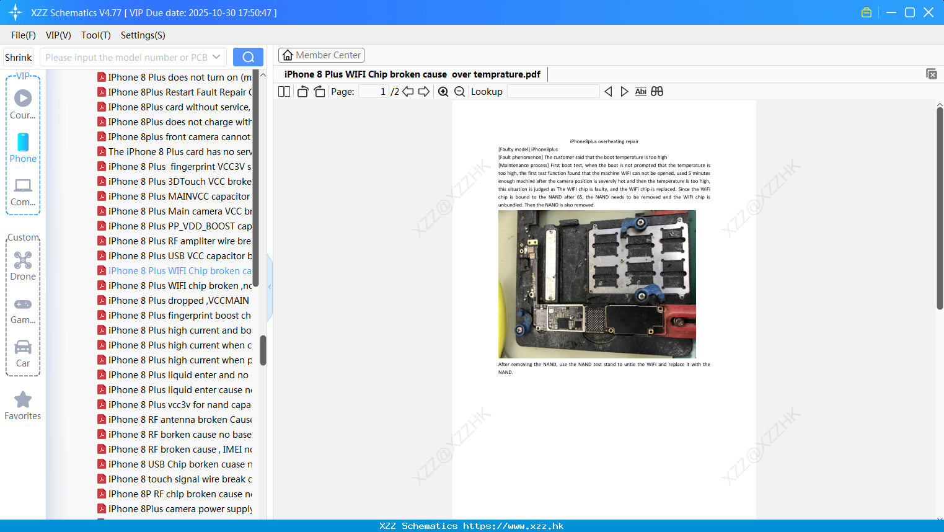Click scroll up arrow of file list
The width and height of the screenshot is (944, 532).
coord(263,74)
